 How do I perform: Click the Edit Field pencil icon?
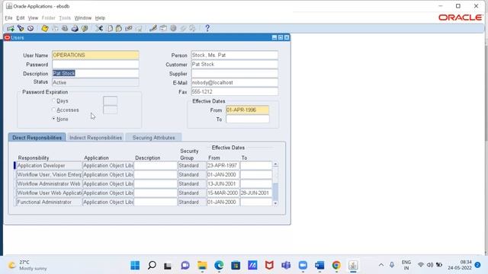(152, 29)
